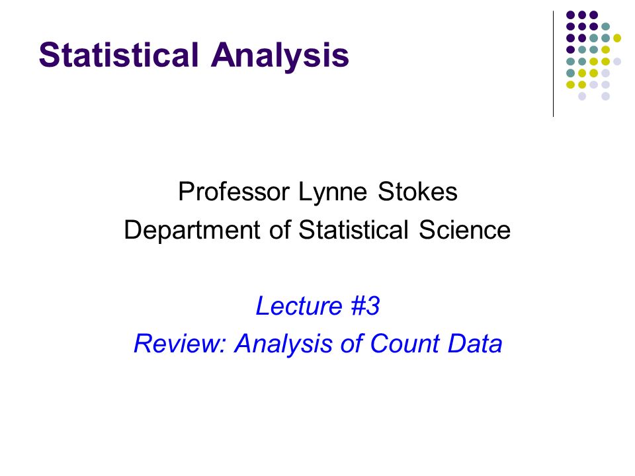Click the top-right purple dot in first row
Screen dimensions: 635x476
click(x=594, y=15)
